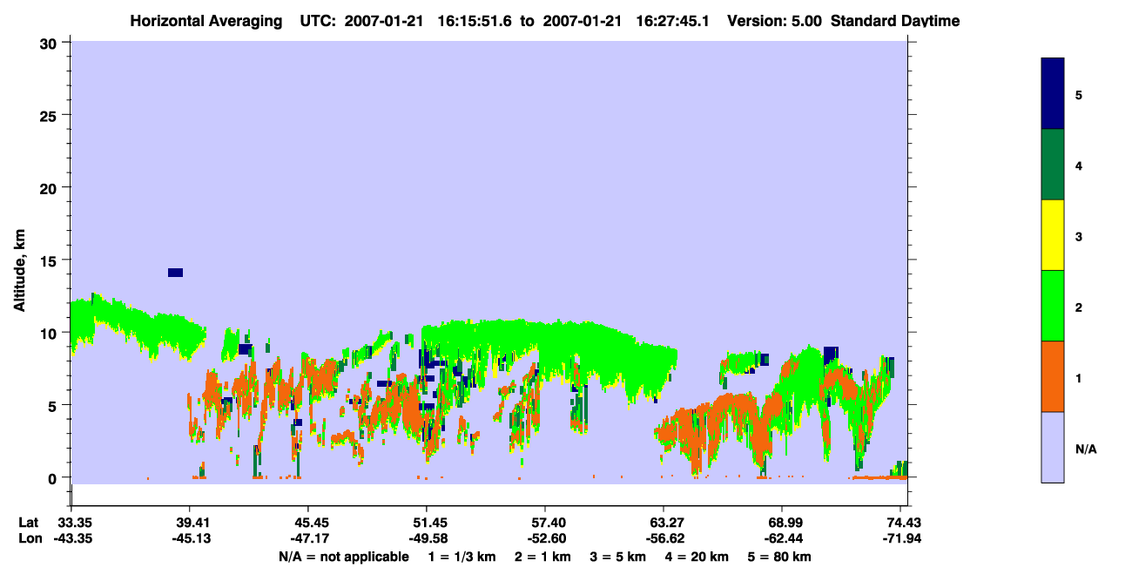
Task: Click the 'N/A = not applicable' legend note
Action: click(x=343, y=557)
